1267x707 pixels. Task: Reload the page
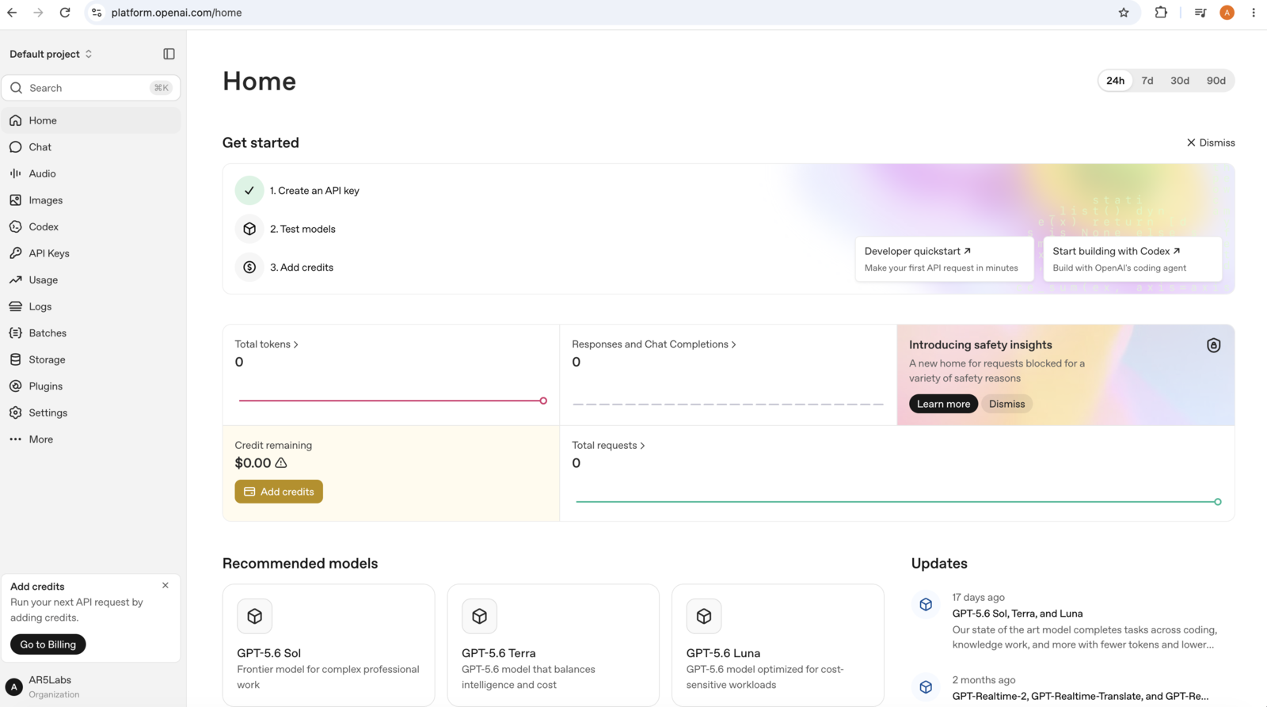click(x=65, y=13)
